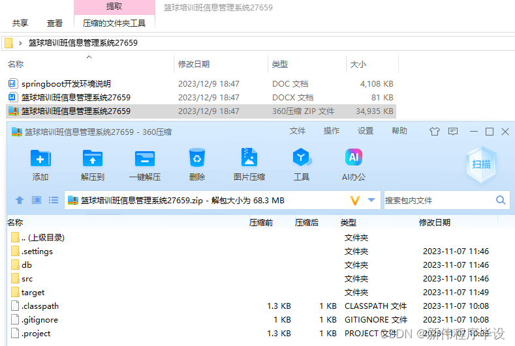Click Explorer 修改日期 column header
Image resolution: width=515 pixels, height=346 pixels.
(x=194, y=64)
